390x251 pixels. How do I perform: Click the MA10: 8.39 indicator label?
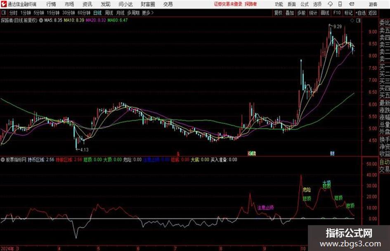click(x=74, y=20)
